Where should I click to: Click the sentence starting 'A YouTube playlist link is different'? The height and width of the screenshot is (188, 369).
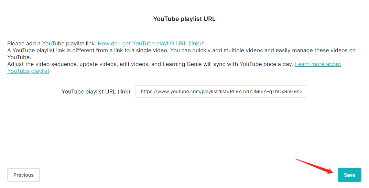tap(182, 54)
